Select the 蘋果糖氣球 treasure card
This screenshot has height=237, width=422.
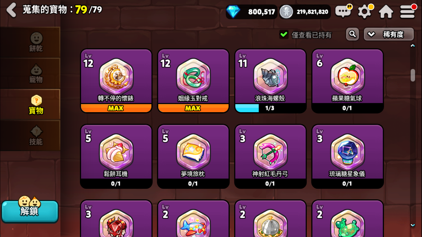tap(347, 81)
